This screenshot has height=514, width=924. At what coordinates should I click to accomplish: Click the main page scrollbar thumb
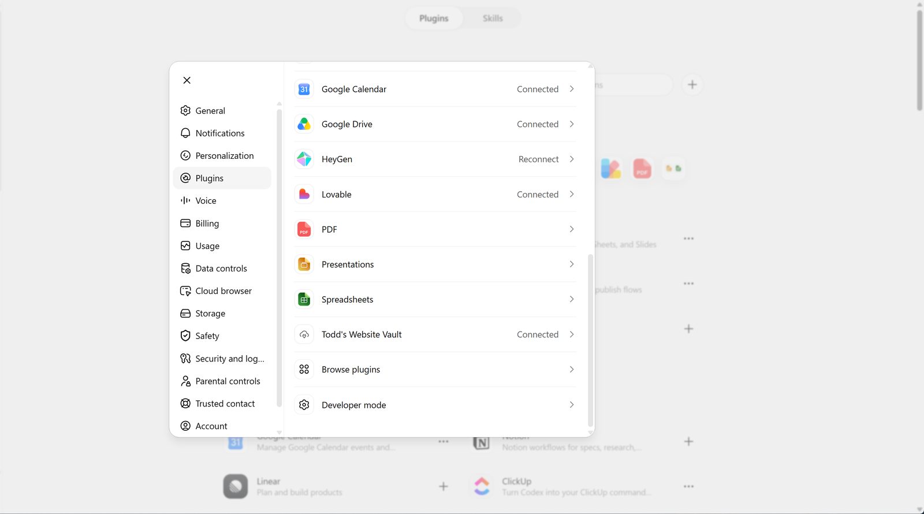pyautogui.click(x=919, y=59)
